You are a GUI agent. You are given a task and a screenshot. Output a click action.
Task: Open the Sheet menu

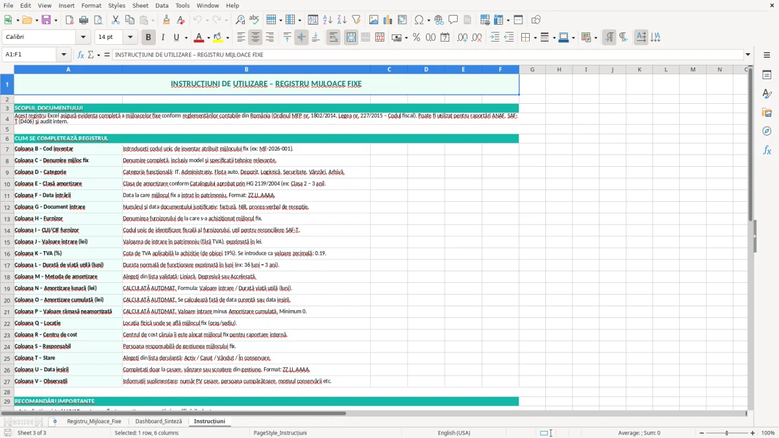tap(140, 5)
